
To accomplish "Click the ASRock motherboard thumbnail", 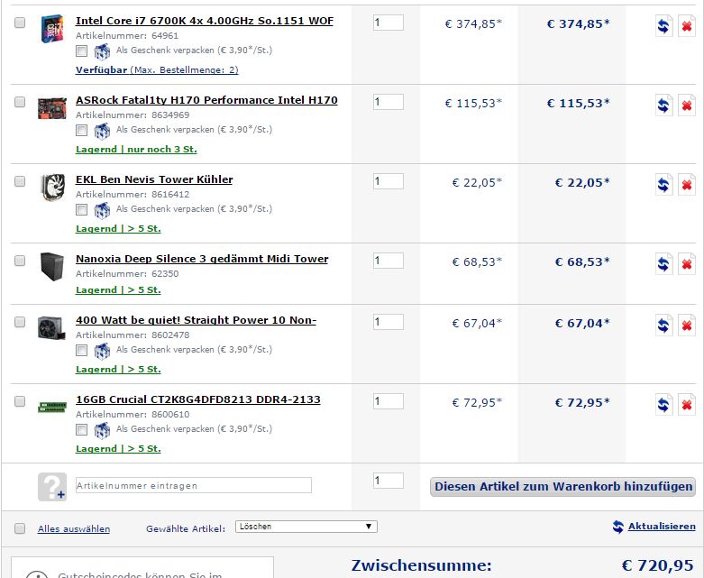I will pyautogui.click(x=52, y=108).
